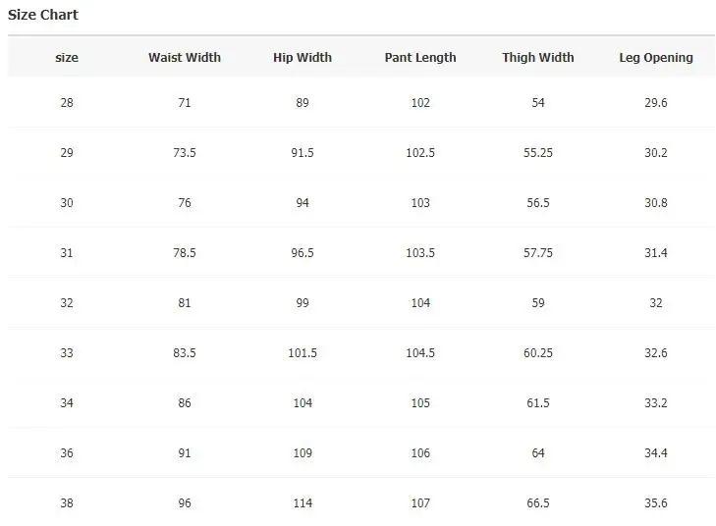Click waist width value 71
The image size is (716, 526).
[x=185, y=103]
